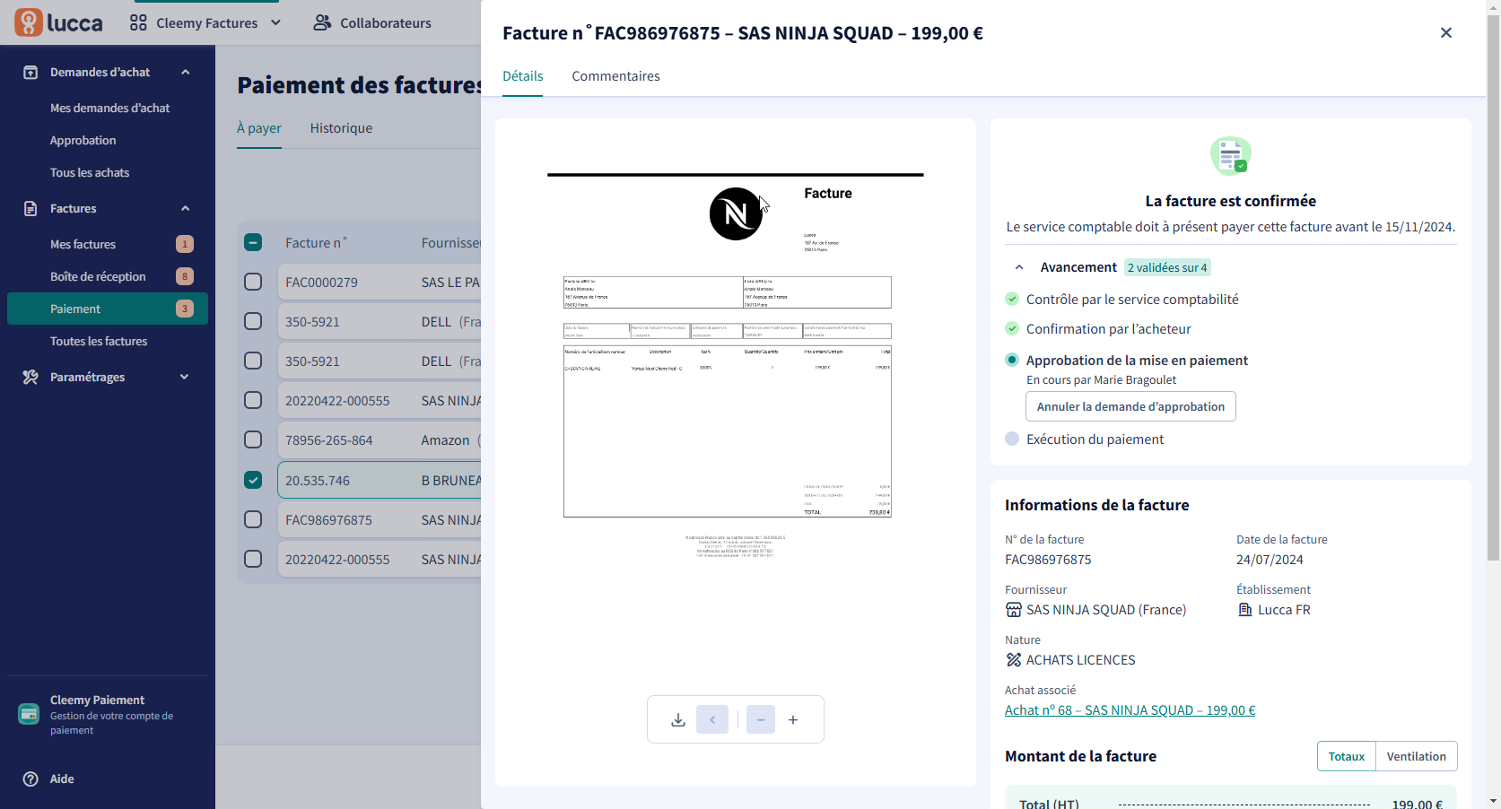Click the green check for Confirmation par l'acheteur
The width and height of the screenshot is (1501, 809).
(1012, 328)
